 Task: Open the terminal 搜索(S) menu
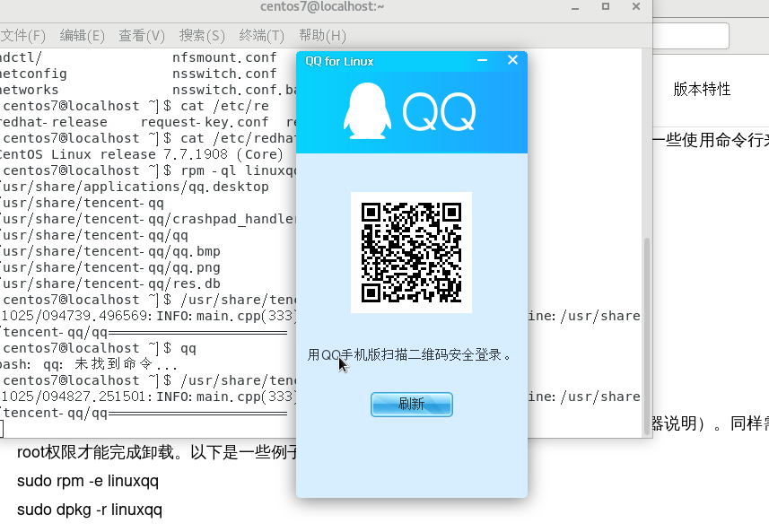click(x=202, y=35)
